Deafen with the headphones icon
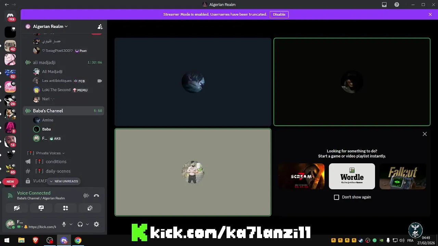This screenshot has width=438, height=246. 80,224
